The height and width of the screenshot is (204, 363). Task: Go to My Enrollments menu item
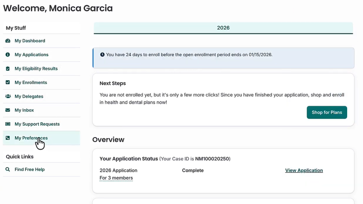31,82
